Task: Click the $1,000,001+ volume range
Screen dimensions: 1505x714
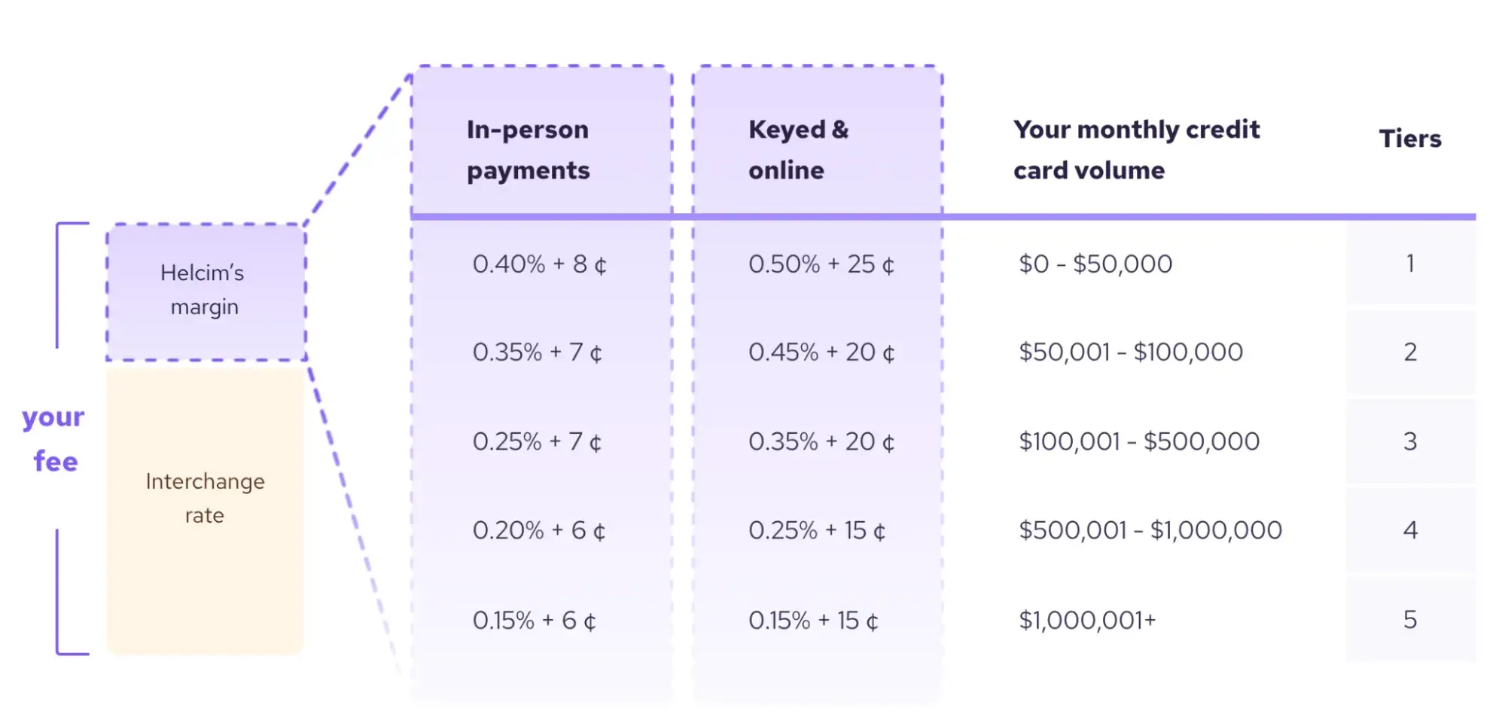Action: (1086, 621)
